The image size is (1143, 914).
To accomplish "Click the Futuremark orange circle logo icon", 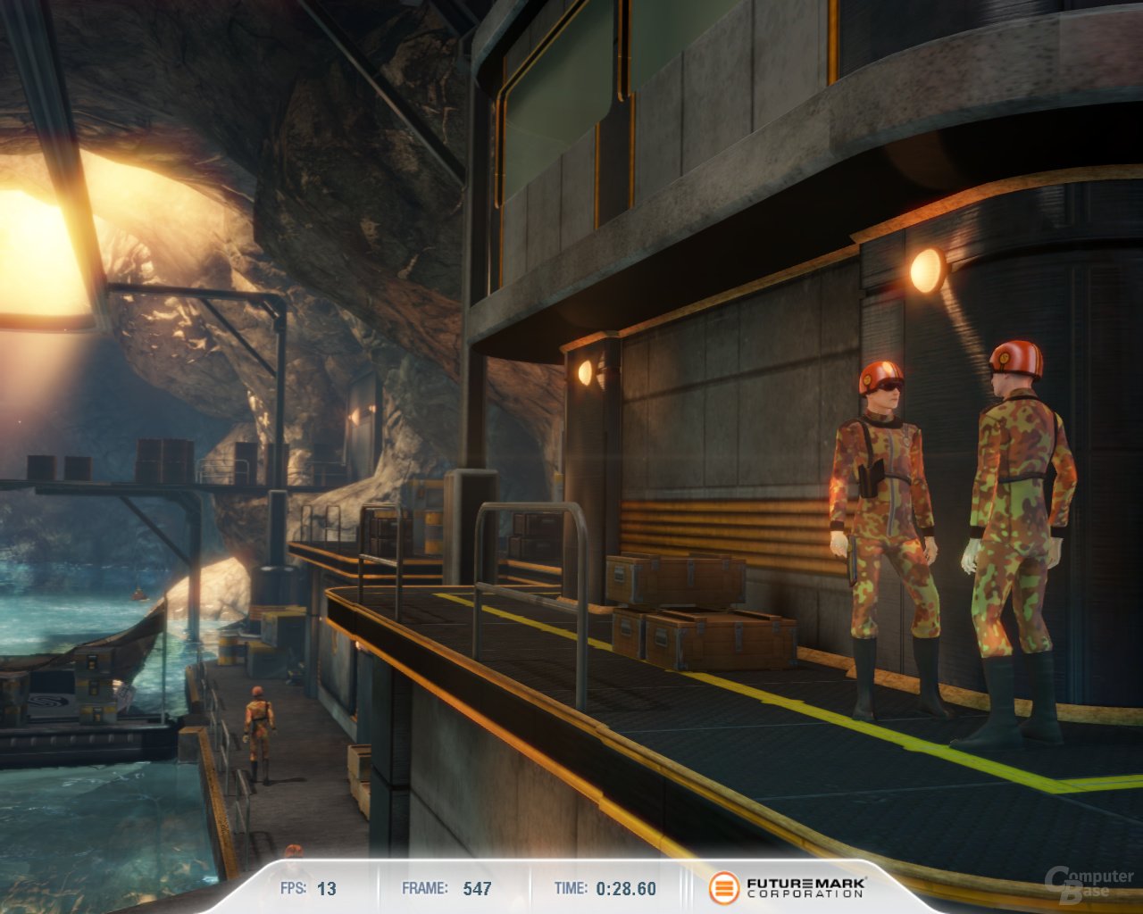I will (x=724, y=887).
